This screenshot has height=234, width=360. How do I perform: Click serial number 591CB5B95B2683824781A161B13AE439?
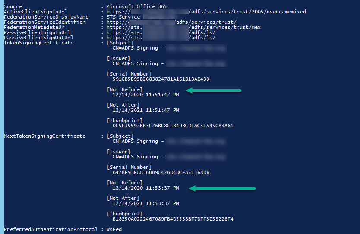pyautogui.click(x=161, y=79)
